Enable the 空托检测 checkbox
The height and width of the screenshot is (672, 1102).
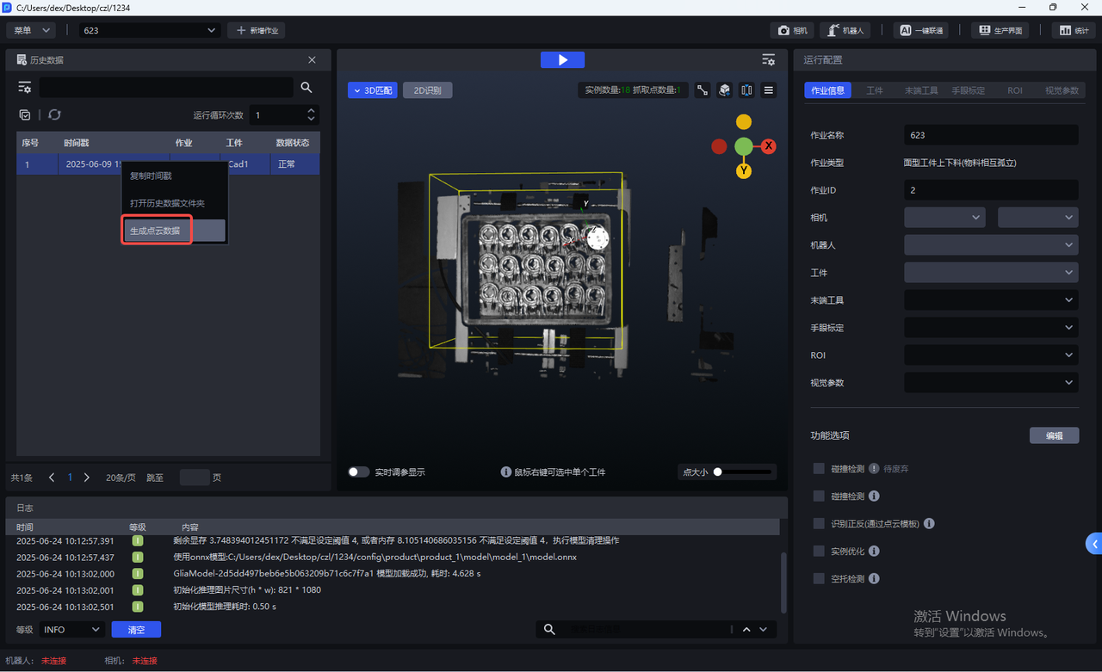tap(819, 578)
